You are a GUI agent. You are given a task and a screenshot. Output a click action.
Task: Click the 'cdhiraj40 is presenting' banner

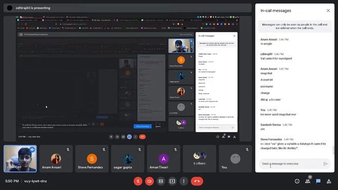pyautogui.click(x=127, y=8)
